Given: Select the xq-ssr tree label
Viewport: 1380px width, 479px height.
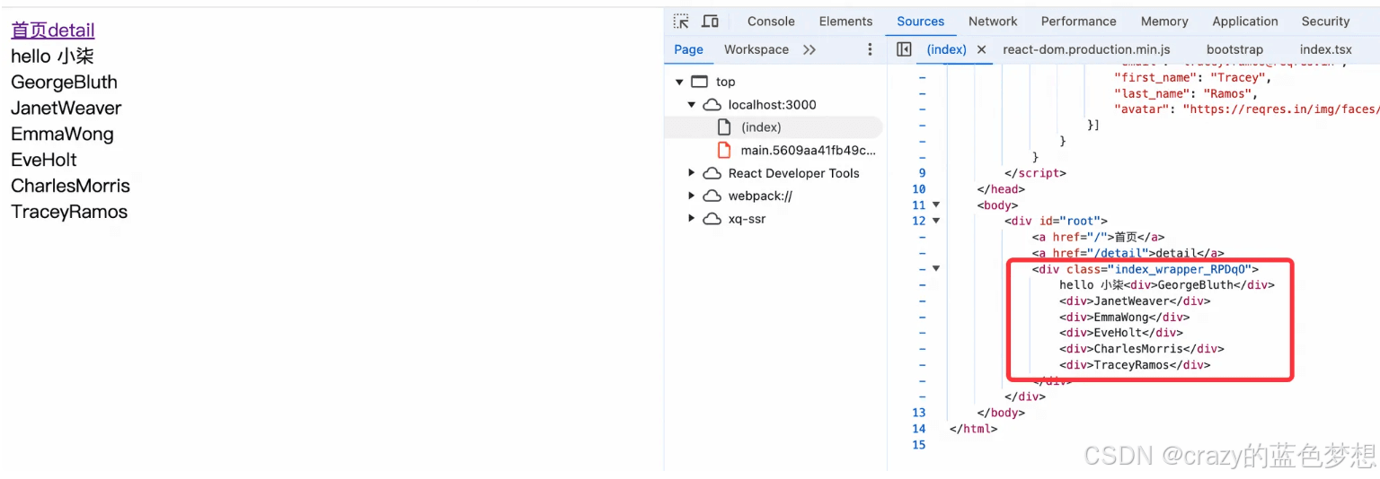Looking at the screenshot, I should (747, 219).
